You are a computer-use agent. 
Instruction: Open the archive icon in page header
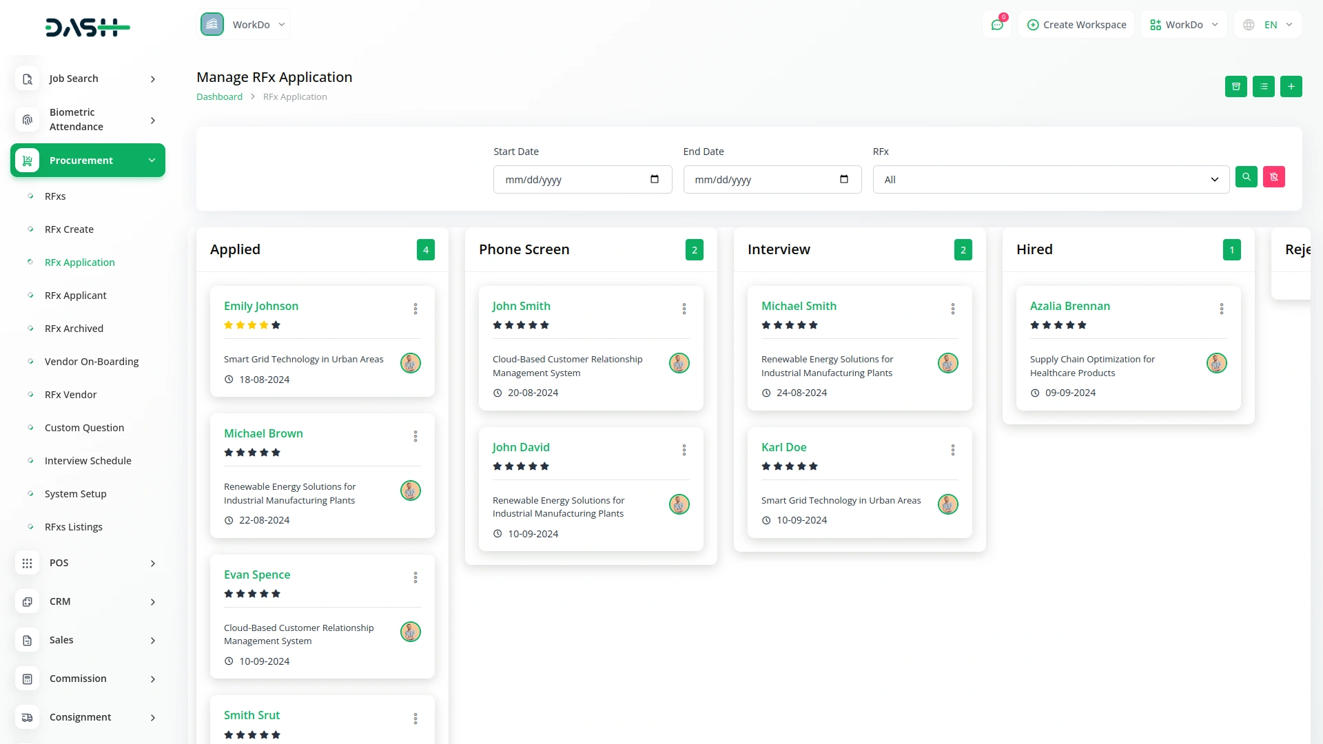[1235, 87]
